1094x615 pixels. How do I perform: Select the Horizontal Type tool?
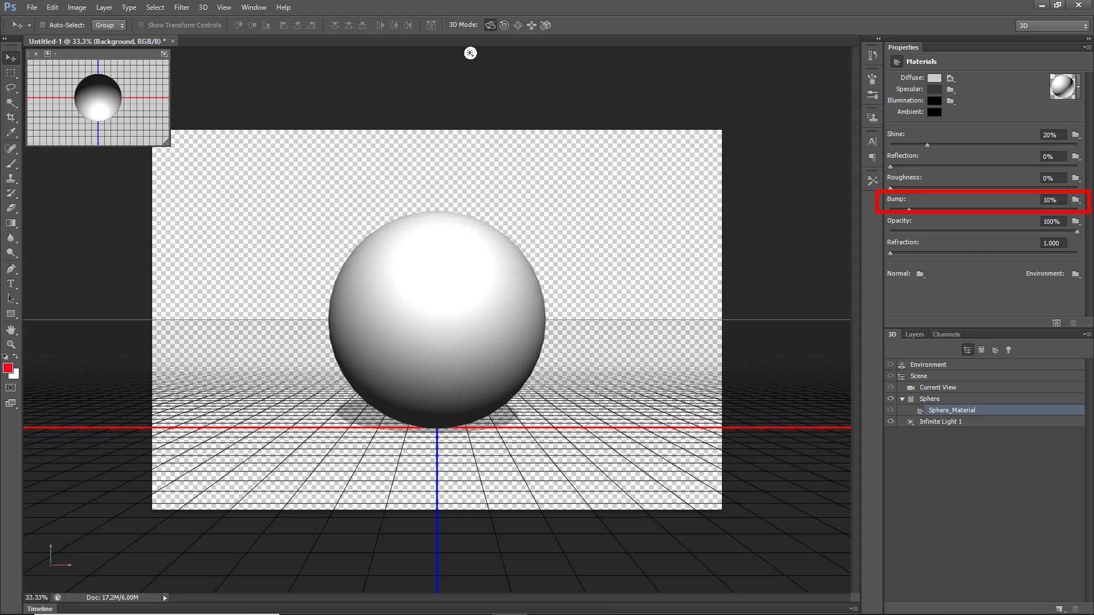pos(11,284)
